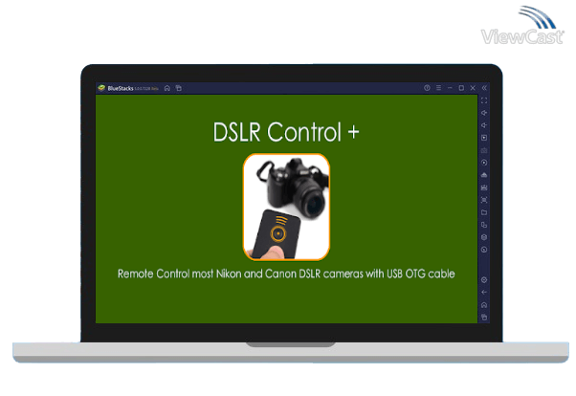Open the media folder icon in sidebar
This screenshot has height=396, width=576.
[x=484, y=212]
